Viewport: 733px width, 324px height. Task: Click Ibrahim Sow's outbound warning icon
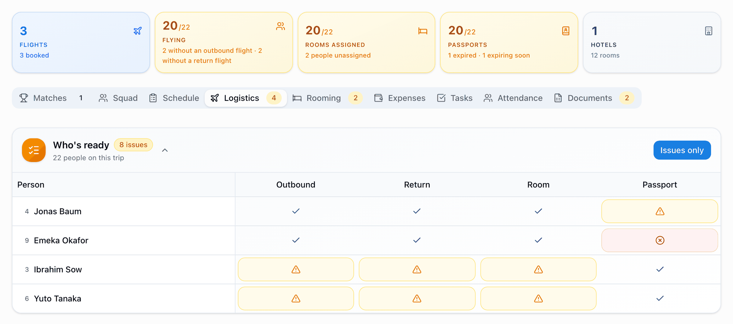coord(296,269)
